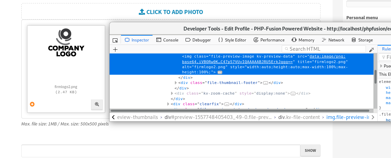Screen dimensions: 391x158
Task: Focus the Search HTML input field
Action: [325, 49]
